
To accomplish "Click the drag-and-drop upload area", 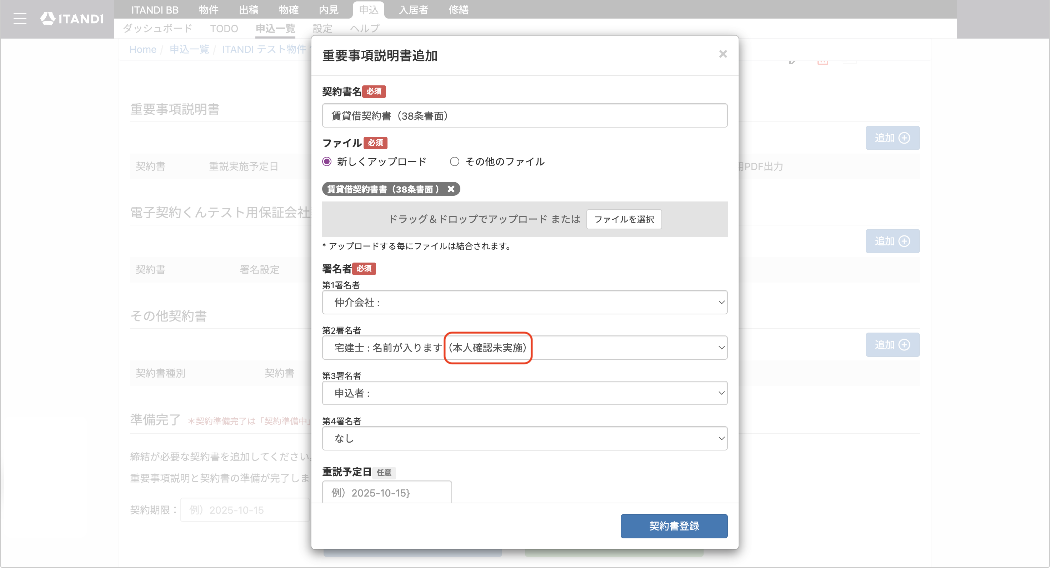I will [525, 219].
